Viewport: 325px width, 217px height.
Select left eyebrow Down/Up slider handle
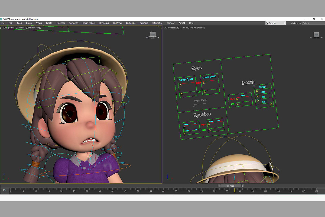tap(185, 133)
